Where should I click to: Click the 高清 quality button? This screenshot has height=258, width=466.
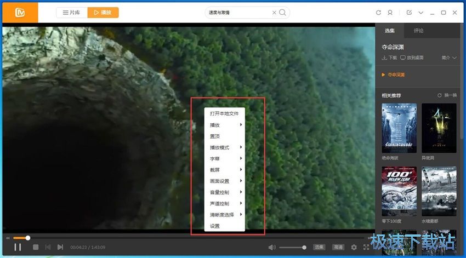coord(338,247)
